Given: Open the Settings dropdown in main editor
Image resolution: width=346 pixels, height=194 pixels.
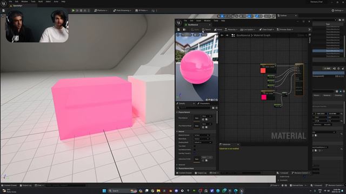Looking at the screenshot, I should [337, 10].
